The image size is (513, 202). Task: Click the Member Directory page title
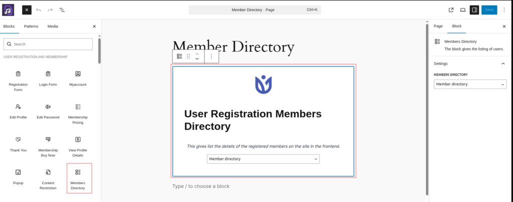[233, 47]
